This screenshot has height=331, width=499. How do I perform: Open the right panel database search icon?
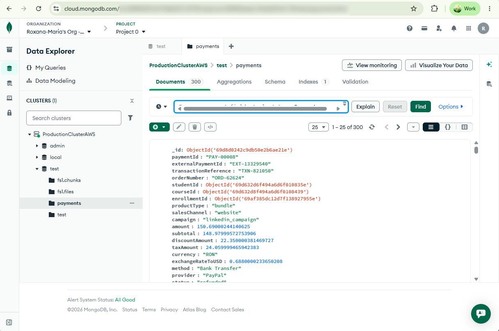(489, 84)
